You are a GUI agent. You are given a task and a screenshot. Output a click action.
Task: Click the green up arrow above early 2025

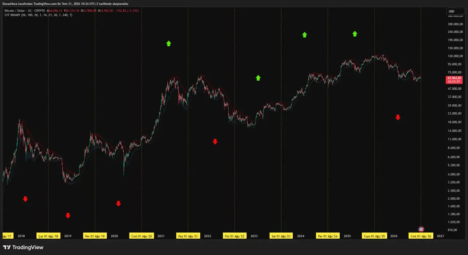(x=355, y=34)
